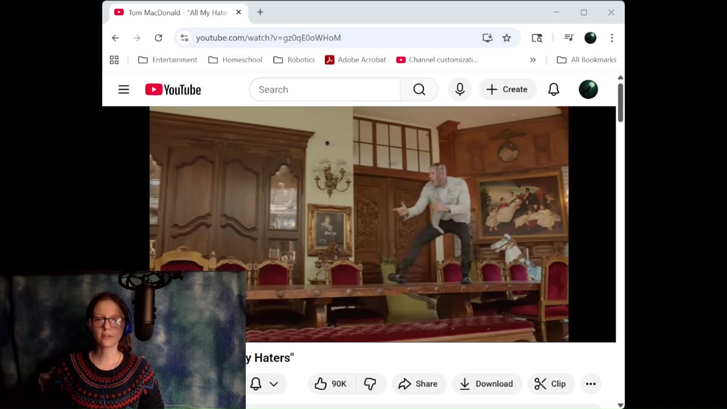The height and width of the screenshot is (409, 727).
Task: Pause the video by clicking the player
Action: coord(382,224)
